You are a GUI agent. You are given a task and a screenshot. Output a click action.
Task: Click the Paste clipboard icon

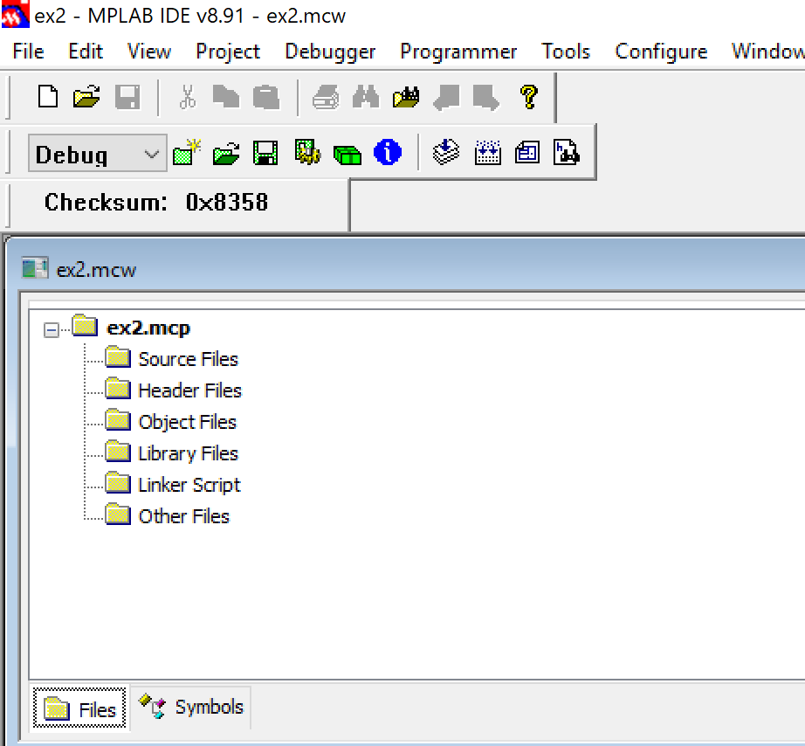click(266, 97)
